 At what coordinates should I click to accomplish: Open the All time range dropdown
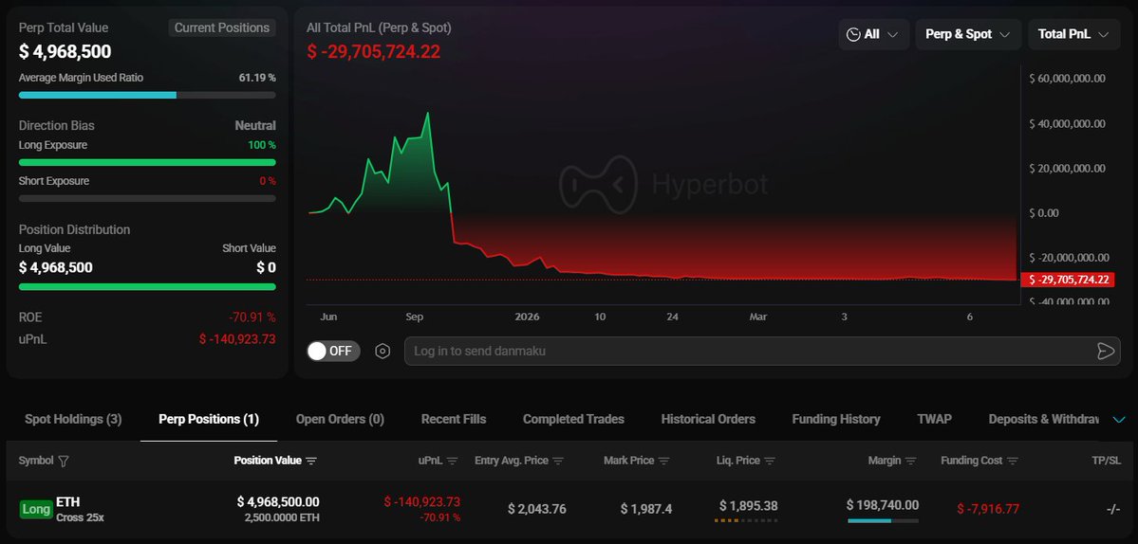tap(873, 34)
